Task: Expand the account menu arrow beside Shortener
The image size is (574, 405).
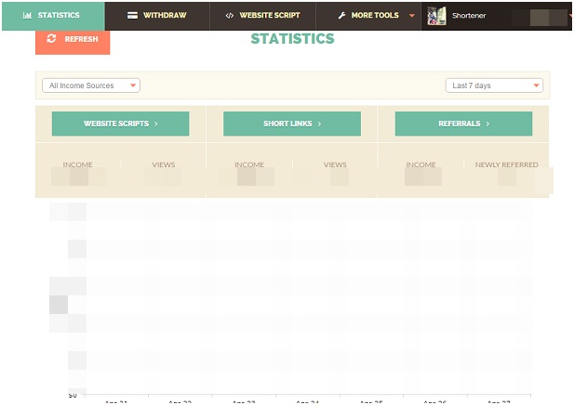Action: pyautogui.click(x=569, y=16)
